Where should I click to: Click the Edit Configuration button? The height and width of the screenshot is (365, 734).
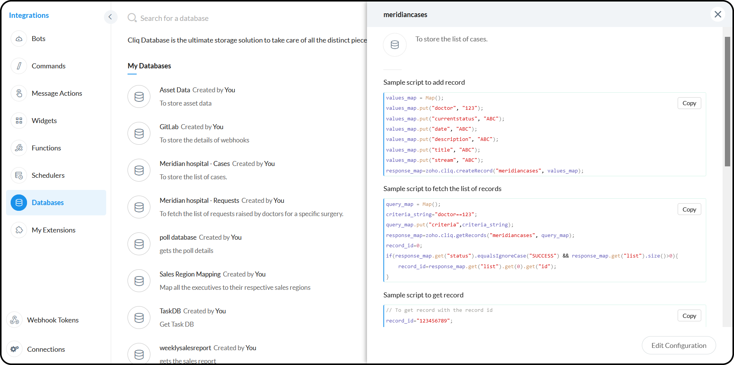point(679,346)
